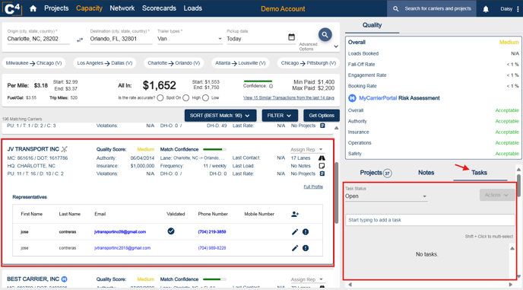Select the Milwaukee to Chicago lane chip
The image size is (523, 290).
point(33,63)
